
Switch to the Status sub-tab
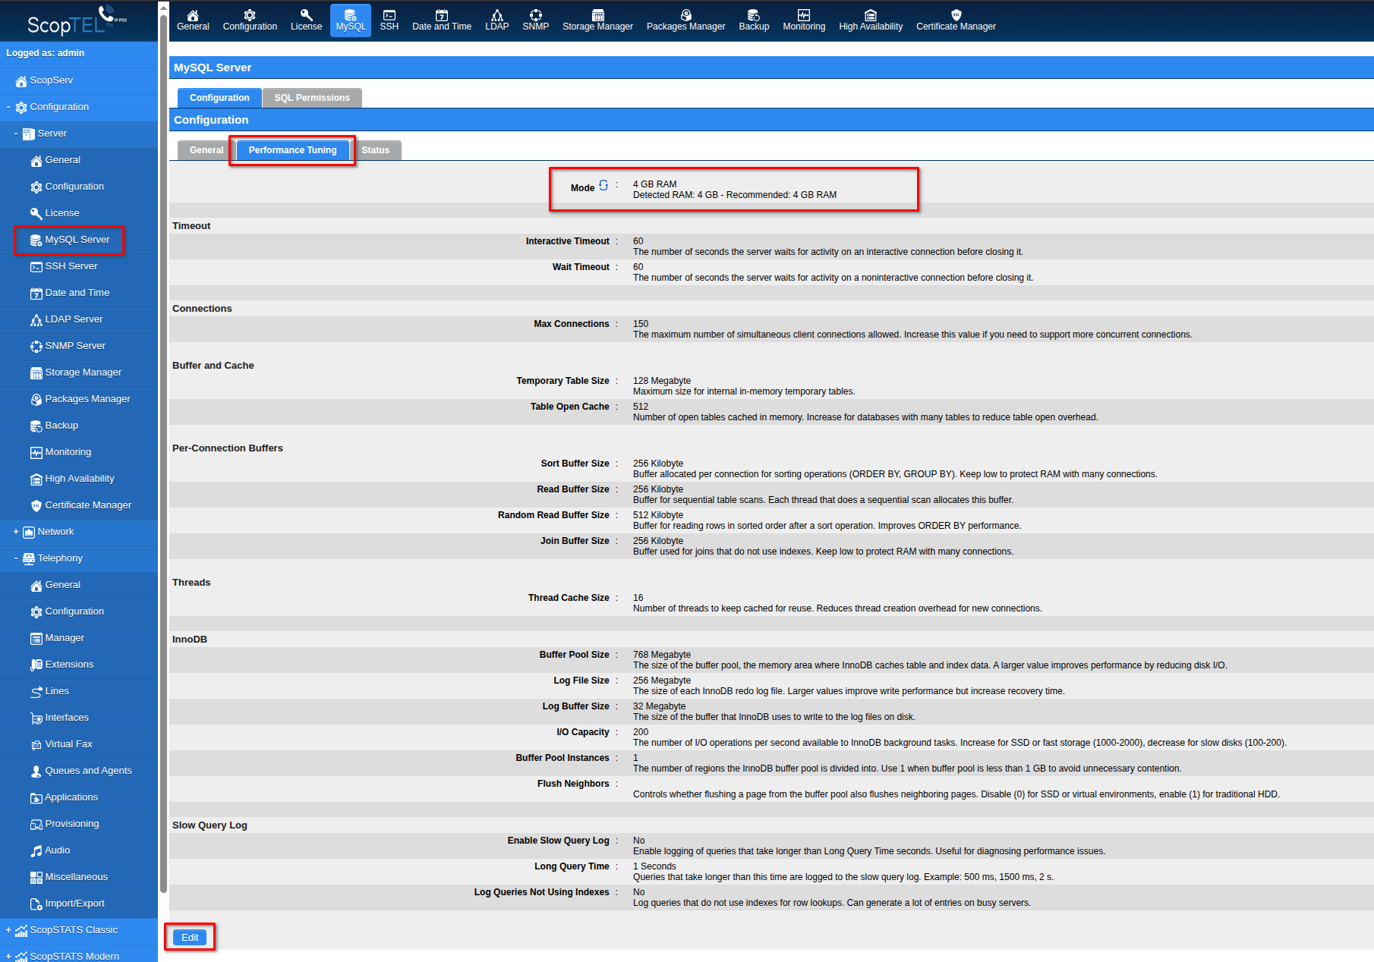click(x=375, y=150)
